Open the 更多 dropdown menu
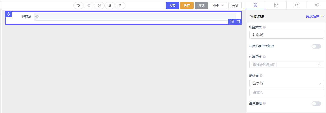326x113 pixels. coord(218,5)
